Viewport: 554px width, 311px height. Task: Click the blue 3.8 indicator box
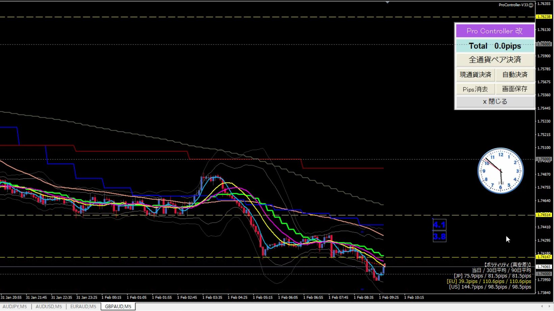439,236
